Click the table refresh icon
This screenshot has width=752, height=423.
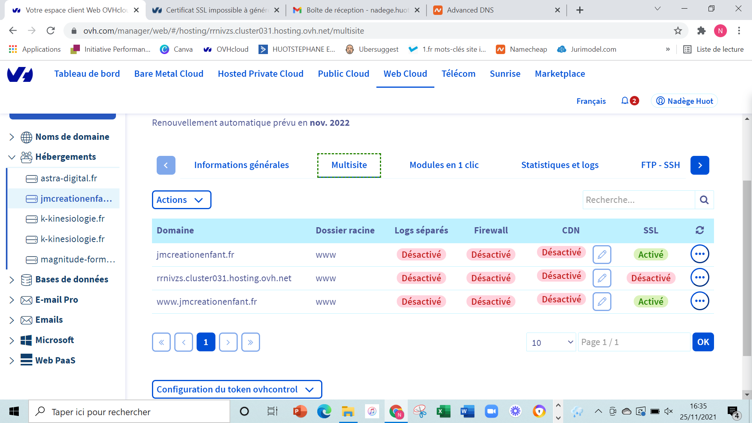coord(700,230)
